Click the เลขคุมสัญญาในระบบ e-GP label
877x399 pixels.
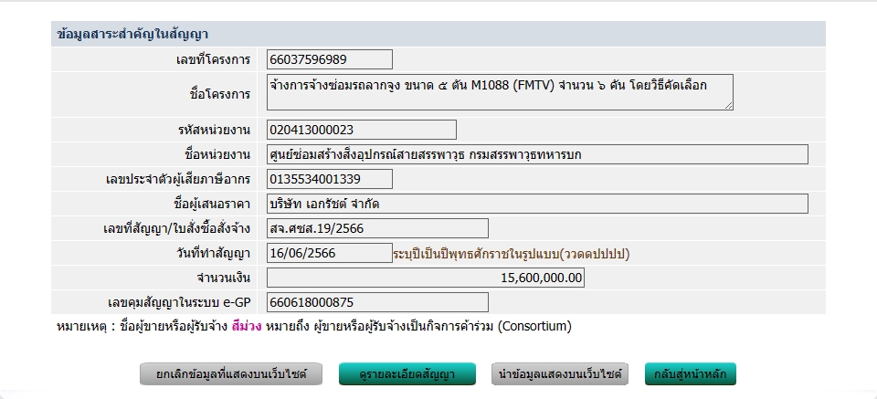tap(178, 302)
